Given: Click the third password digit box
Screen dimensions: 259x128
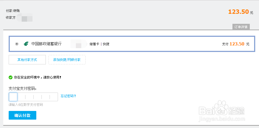Looking at the screenshot, I should (30, 97).
